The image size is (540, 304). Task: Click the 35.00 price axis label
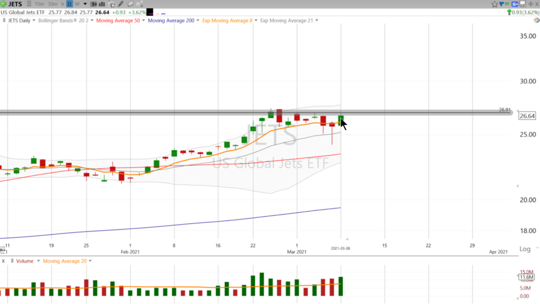(528, 36)
